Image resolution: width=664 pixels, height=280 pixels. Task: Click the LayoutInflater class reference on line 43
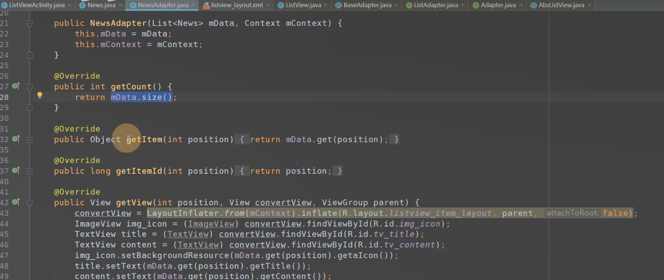(183, 213)
